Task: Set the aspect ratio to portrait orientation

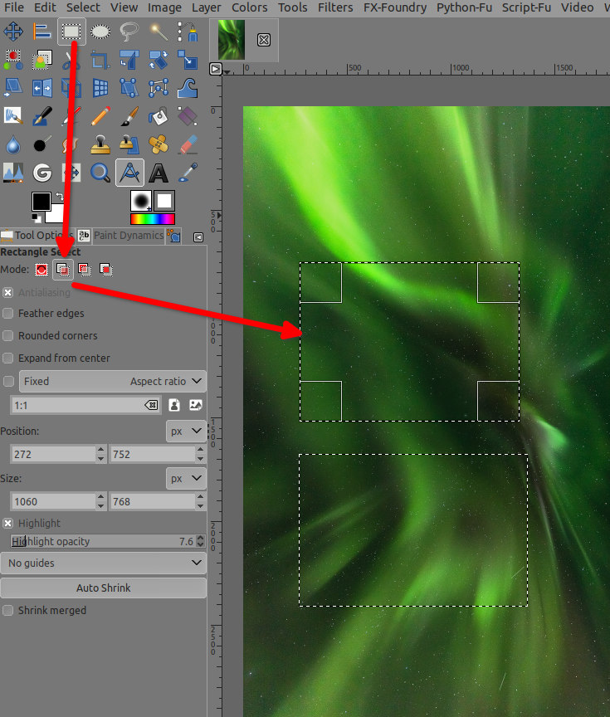Action: tap(174, 405)
